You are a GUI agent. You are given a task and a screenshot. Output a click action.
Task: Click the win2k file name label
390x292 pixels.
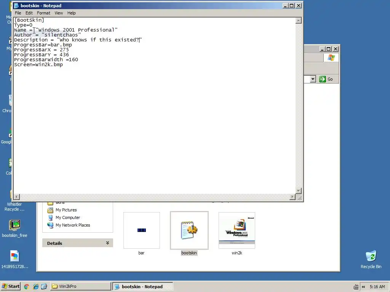(237, 253)
